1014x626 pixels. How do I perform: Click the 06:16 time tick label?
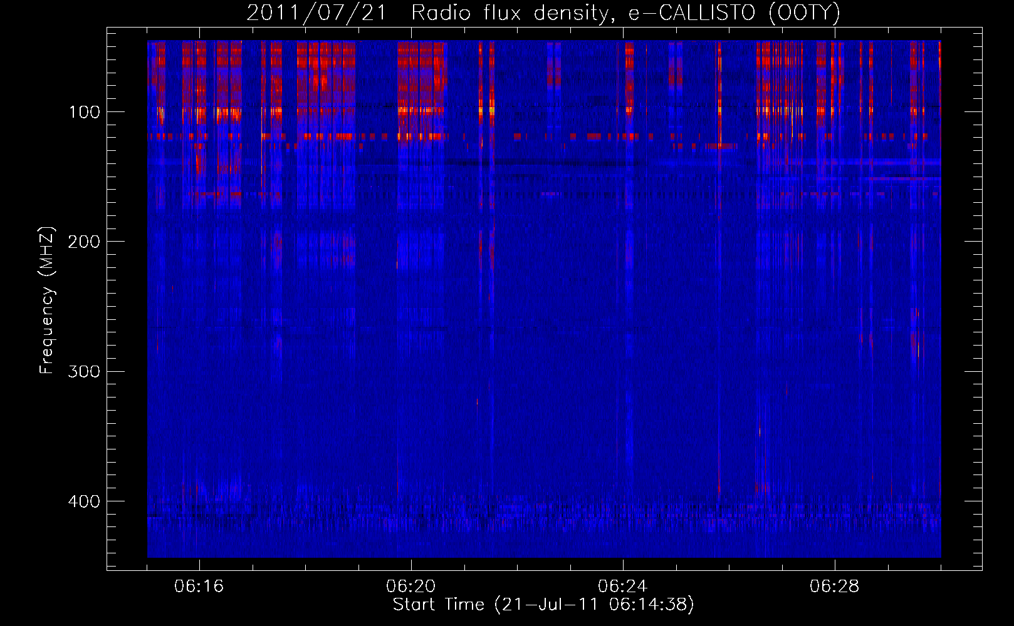[199, 587]
